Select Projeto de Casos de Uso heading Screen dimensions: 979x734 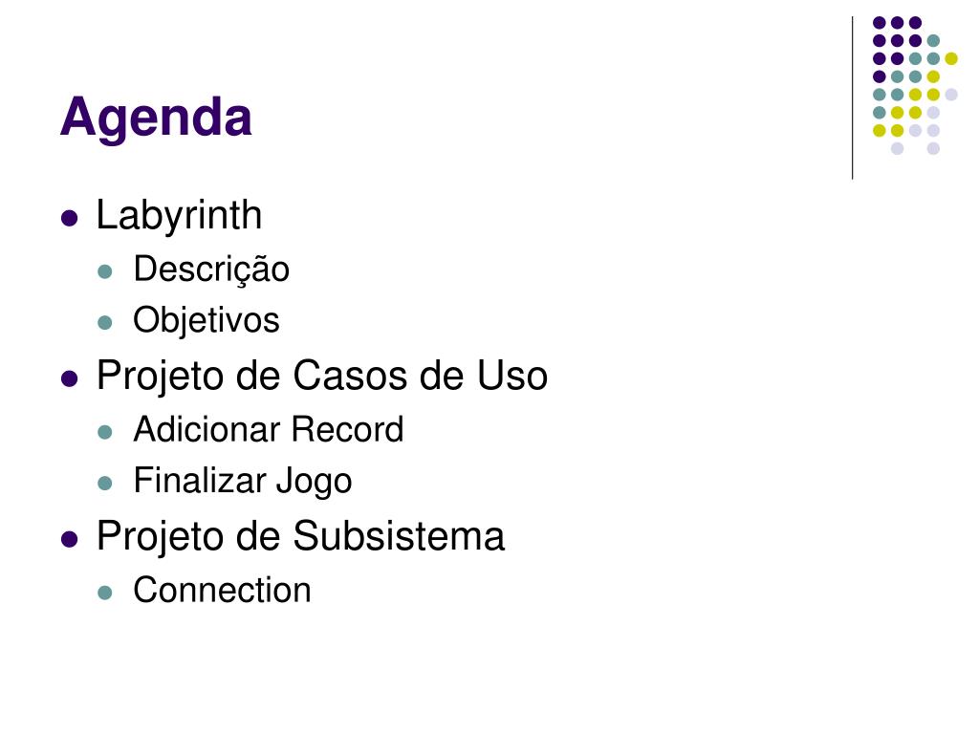pyautogui.click(x=322, y=377)
